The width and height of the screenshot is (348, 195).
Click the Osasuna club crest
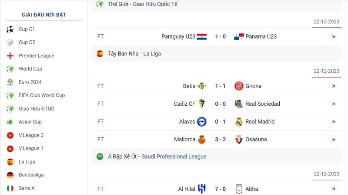pos(239,140)
